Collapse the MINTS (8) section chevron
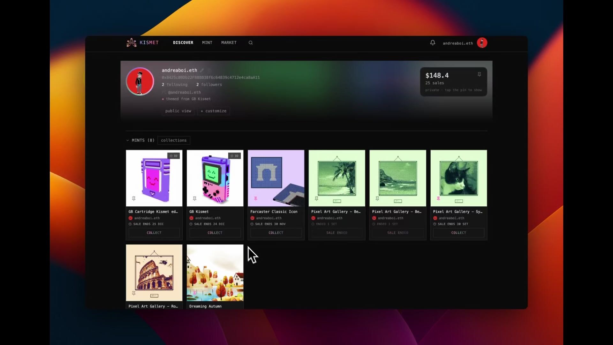613x345 pixels. pyautogui.click(x=128, y=140)
